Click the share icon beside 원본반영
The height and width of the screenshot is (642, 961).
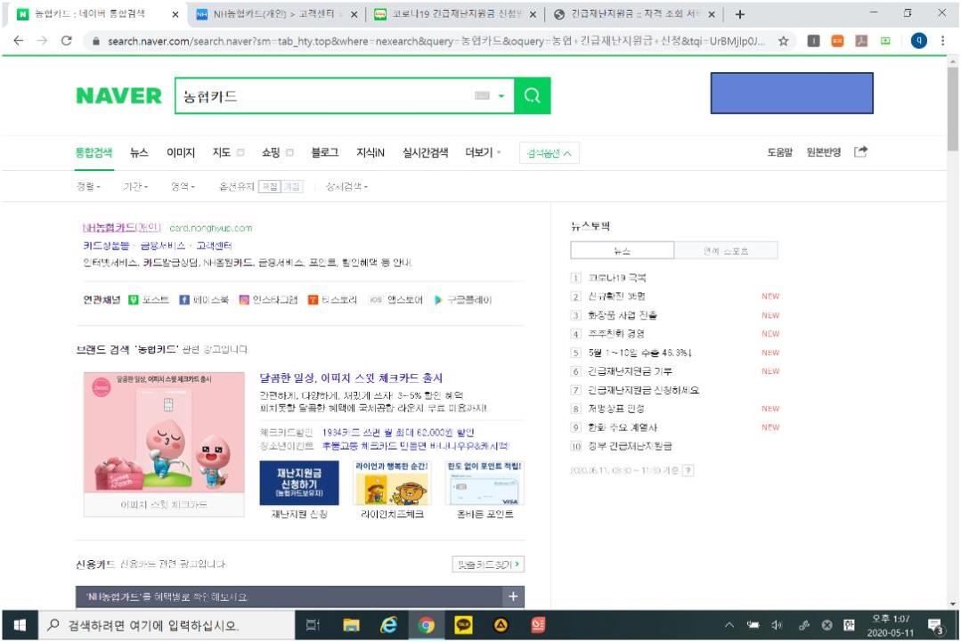tap(860, 151)
